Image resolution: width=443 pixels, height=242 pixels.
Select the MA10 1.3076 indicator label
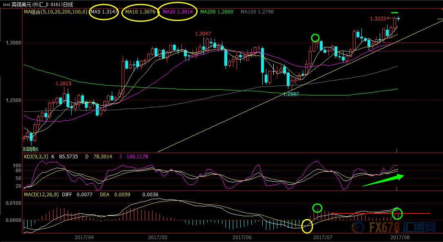click(x=140, y=12)
